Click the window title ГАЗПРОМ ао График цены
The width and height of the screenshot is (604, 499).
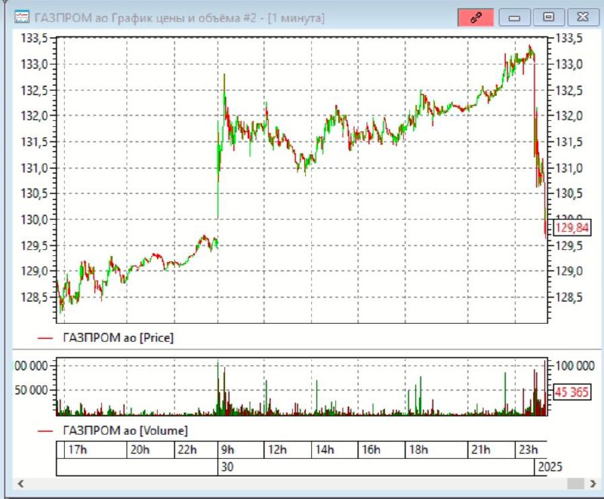click(180, 17)
